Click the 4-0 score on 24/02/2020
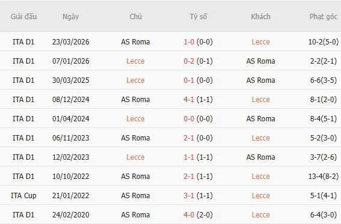This screenshot has width=341, height=224. [x=189, y=215]
